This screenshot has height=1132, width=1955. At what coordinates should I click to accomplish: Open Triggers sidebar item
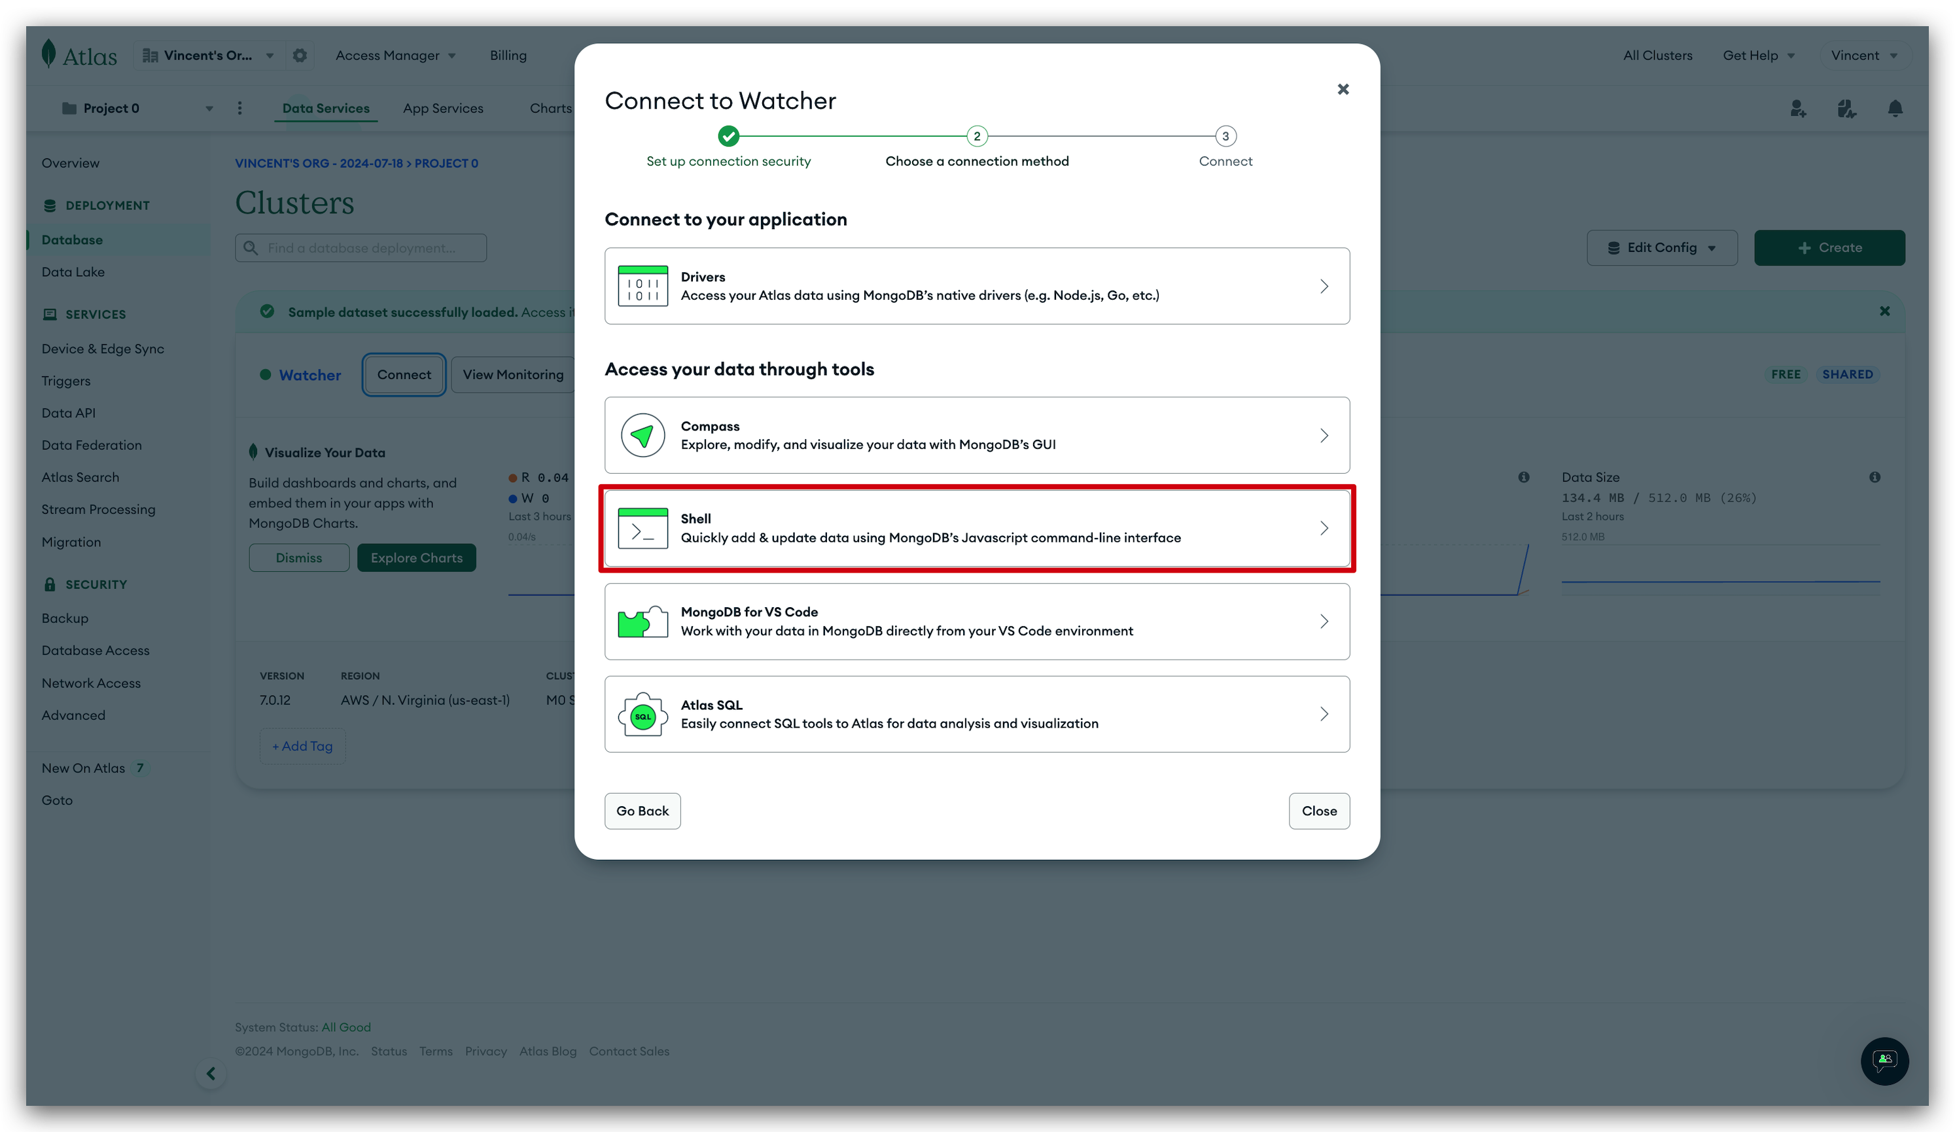(x=66, y=381)
